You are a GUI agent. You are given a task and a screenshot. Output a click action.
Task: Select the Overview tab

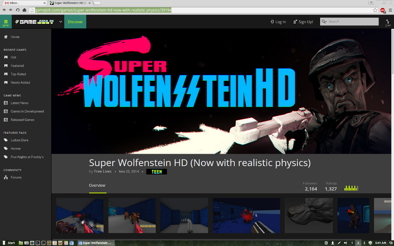[97, 186]
